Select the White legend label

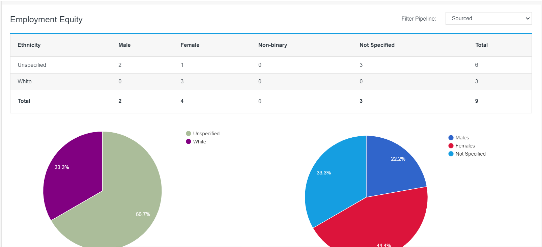click(200, 142)
